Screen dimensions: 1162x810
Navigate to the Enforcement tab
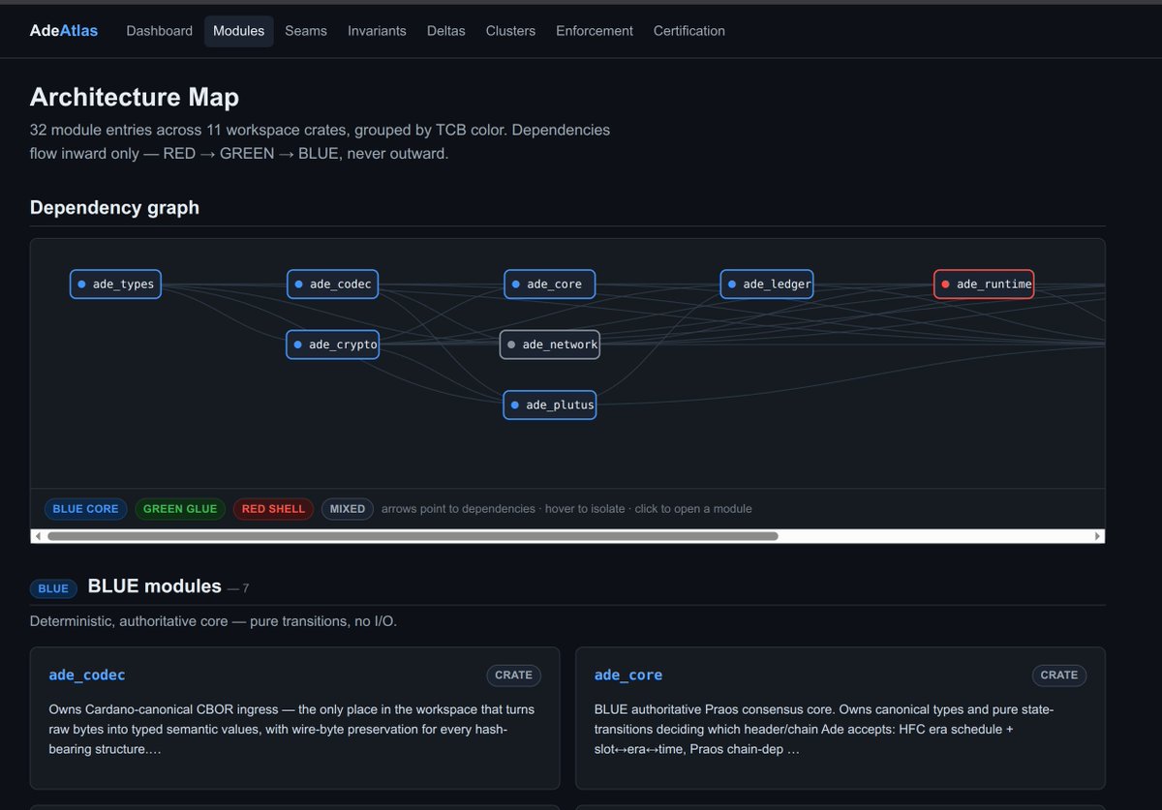(595, 31)
